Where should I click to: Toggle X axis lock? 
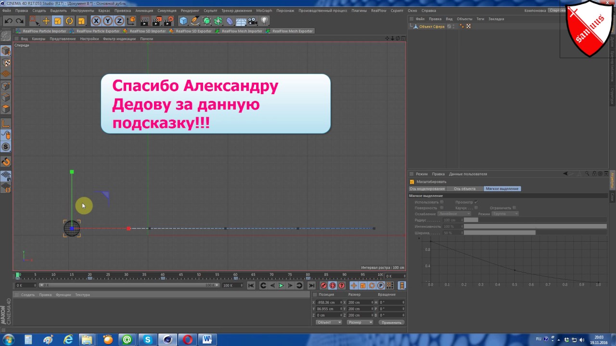click(x=96, y=21)
